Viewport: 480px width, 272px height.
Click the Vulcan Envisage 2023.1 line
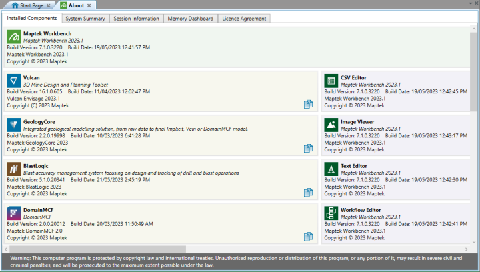pyautogui.click(x=33, y=99)
